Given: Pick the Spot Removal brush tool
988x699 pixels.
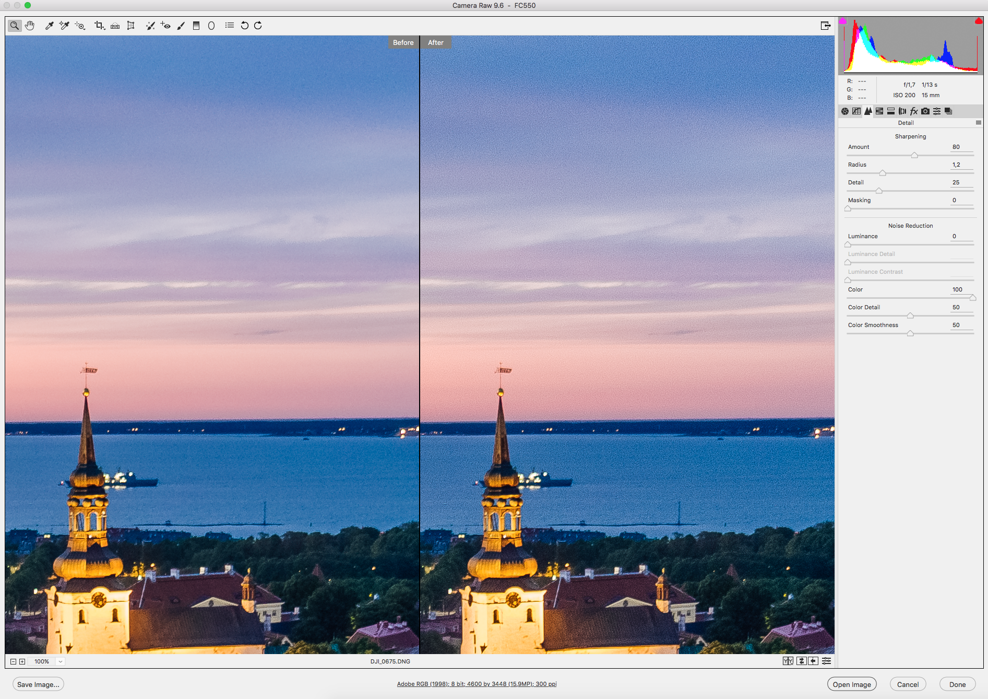Looking at the screenshot, I should [150, 26].
